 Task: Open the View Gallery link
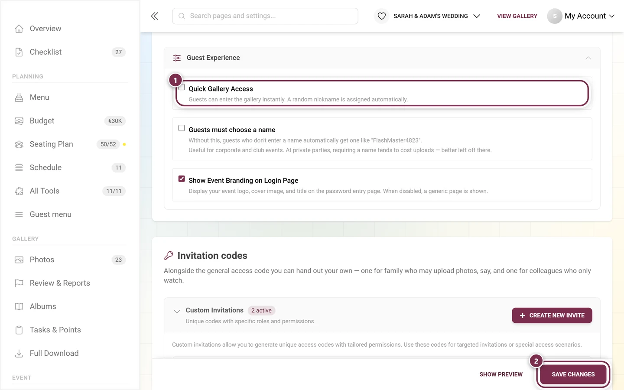[x=517, y=16]
